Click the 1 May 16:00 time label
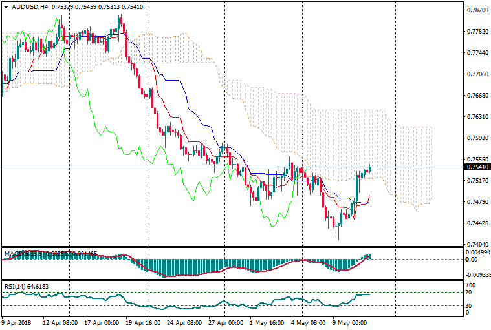The height and width of the screenshot is (330, 491). click(266, 322)
